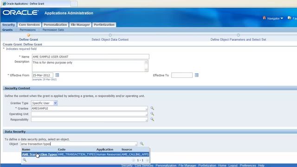Search Operating Unit with magnifier icon
The width and height of the screenshot is (297, 167).
click(x=152, y=114)
